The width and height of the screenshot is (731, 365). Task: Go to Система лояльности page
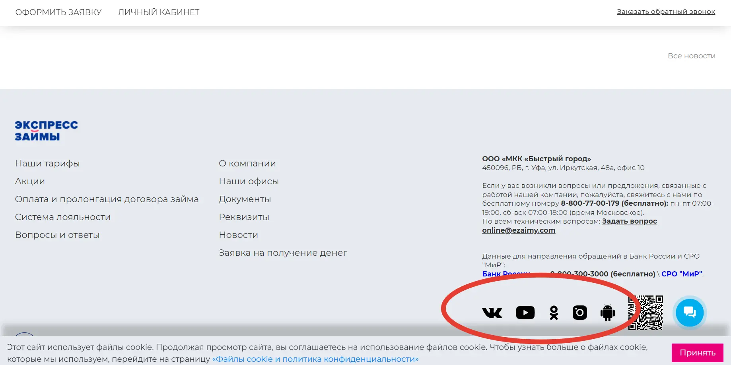pyautogui.click(x=63, y=217)
